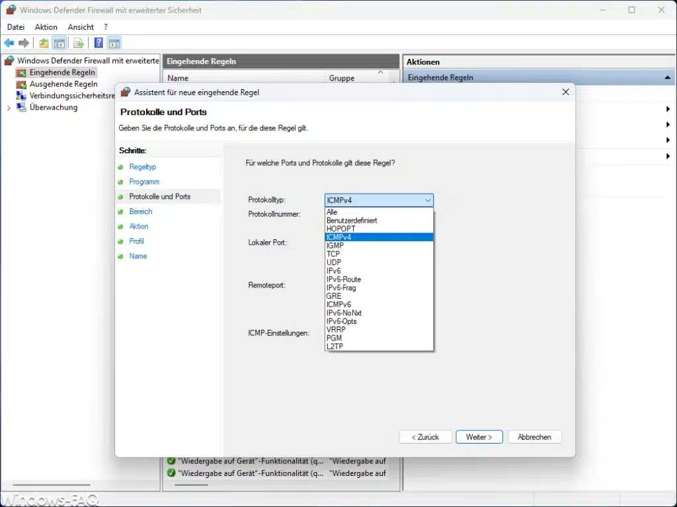The width and height of the screenshot is (677, 507).
Task: Choose VRRP from protocol list
Action: pos(379,329)
